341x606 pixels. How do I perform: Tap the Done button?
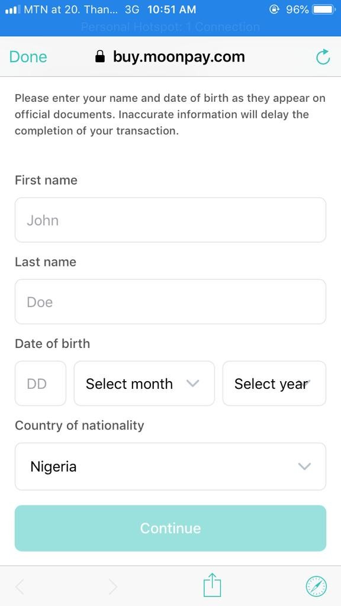28,57
